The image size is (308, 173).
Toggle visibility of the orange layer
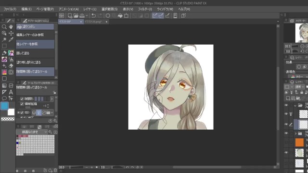pos(286,142)
